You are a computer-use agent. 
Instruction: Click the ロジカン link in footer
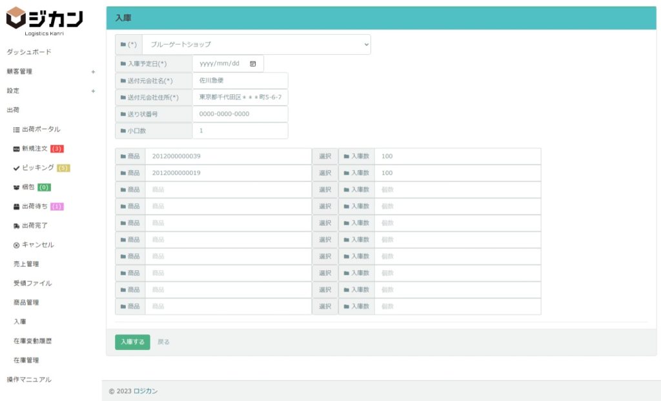point(145,391)
